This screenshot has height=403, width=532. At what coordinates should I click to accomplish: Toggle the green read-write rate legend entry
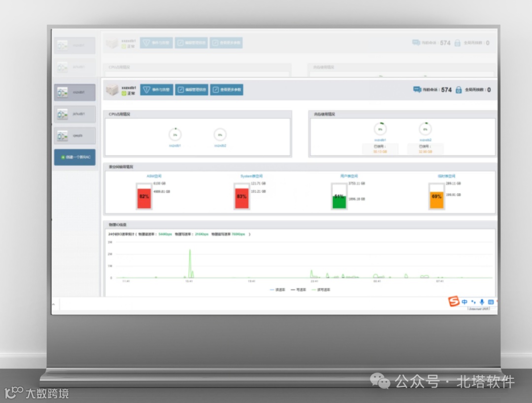321,290
